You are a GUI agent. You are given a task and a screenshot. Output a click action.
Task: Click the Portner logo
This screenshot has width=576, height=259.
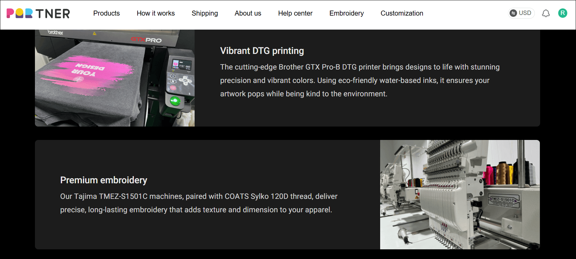click(x=38, y=13)
